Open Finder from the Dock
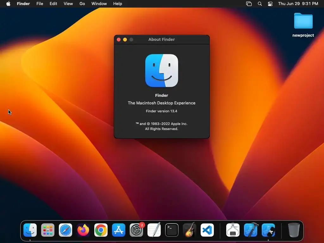Screen dimensions: 324x243 point(30,230)
